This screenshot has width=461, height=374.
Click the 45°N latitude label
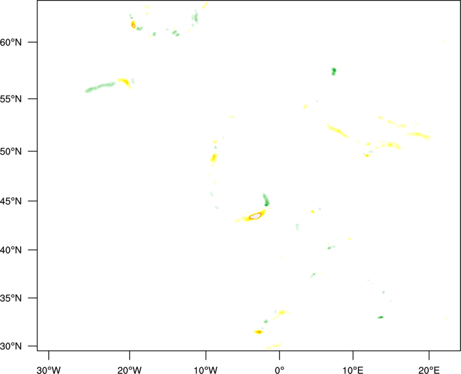click(11, 201)
